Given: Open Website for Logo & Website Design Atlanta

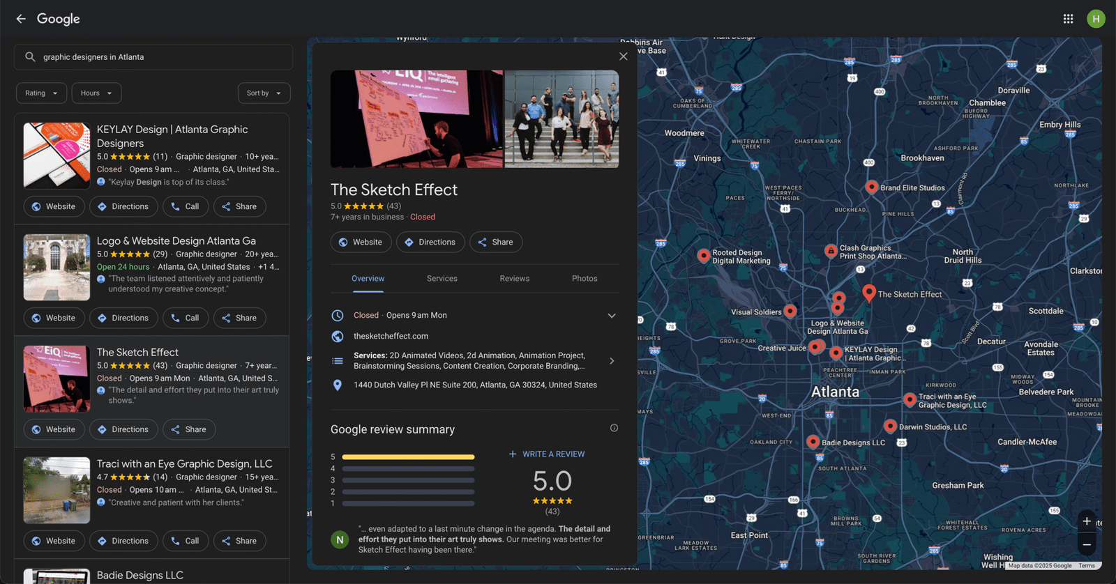Looking at the screenshot, I should [54, 318].
